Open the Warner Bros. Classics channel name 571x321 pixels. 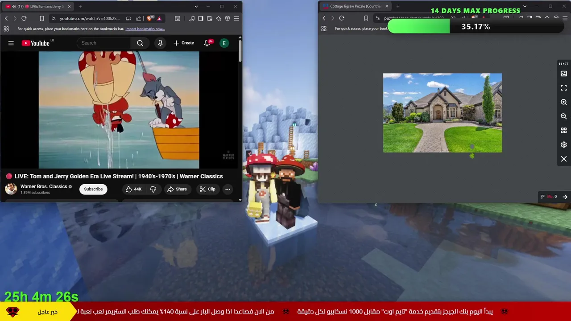(44, 186)
